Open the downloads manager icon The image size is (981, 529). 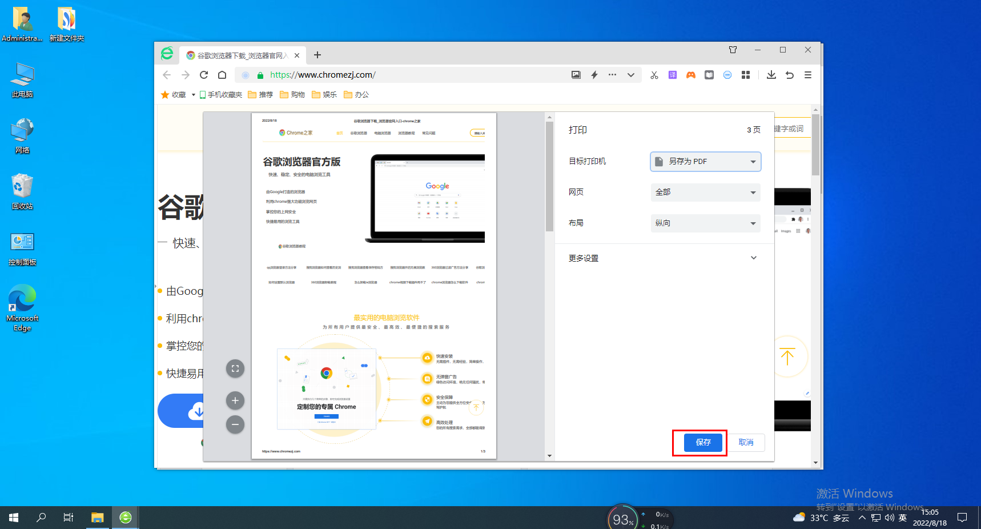[771, 75]
